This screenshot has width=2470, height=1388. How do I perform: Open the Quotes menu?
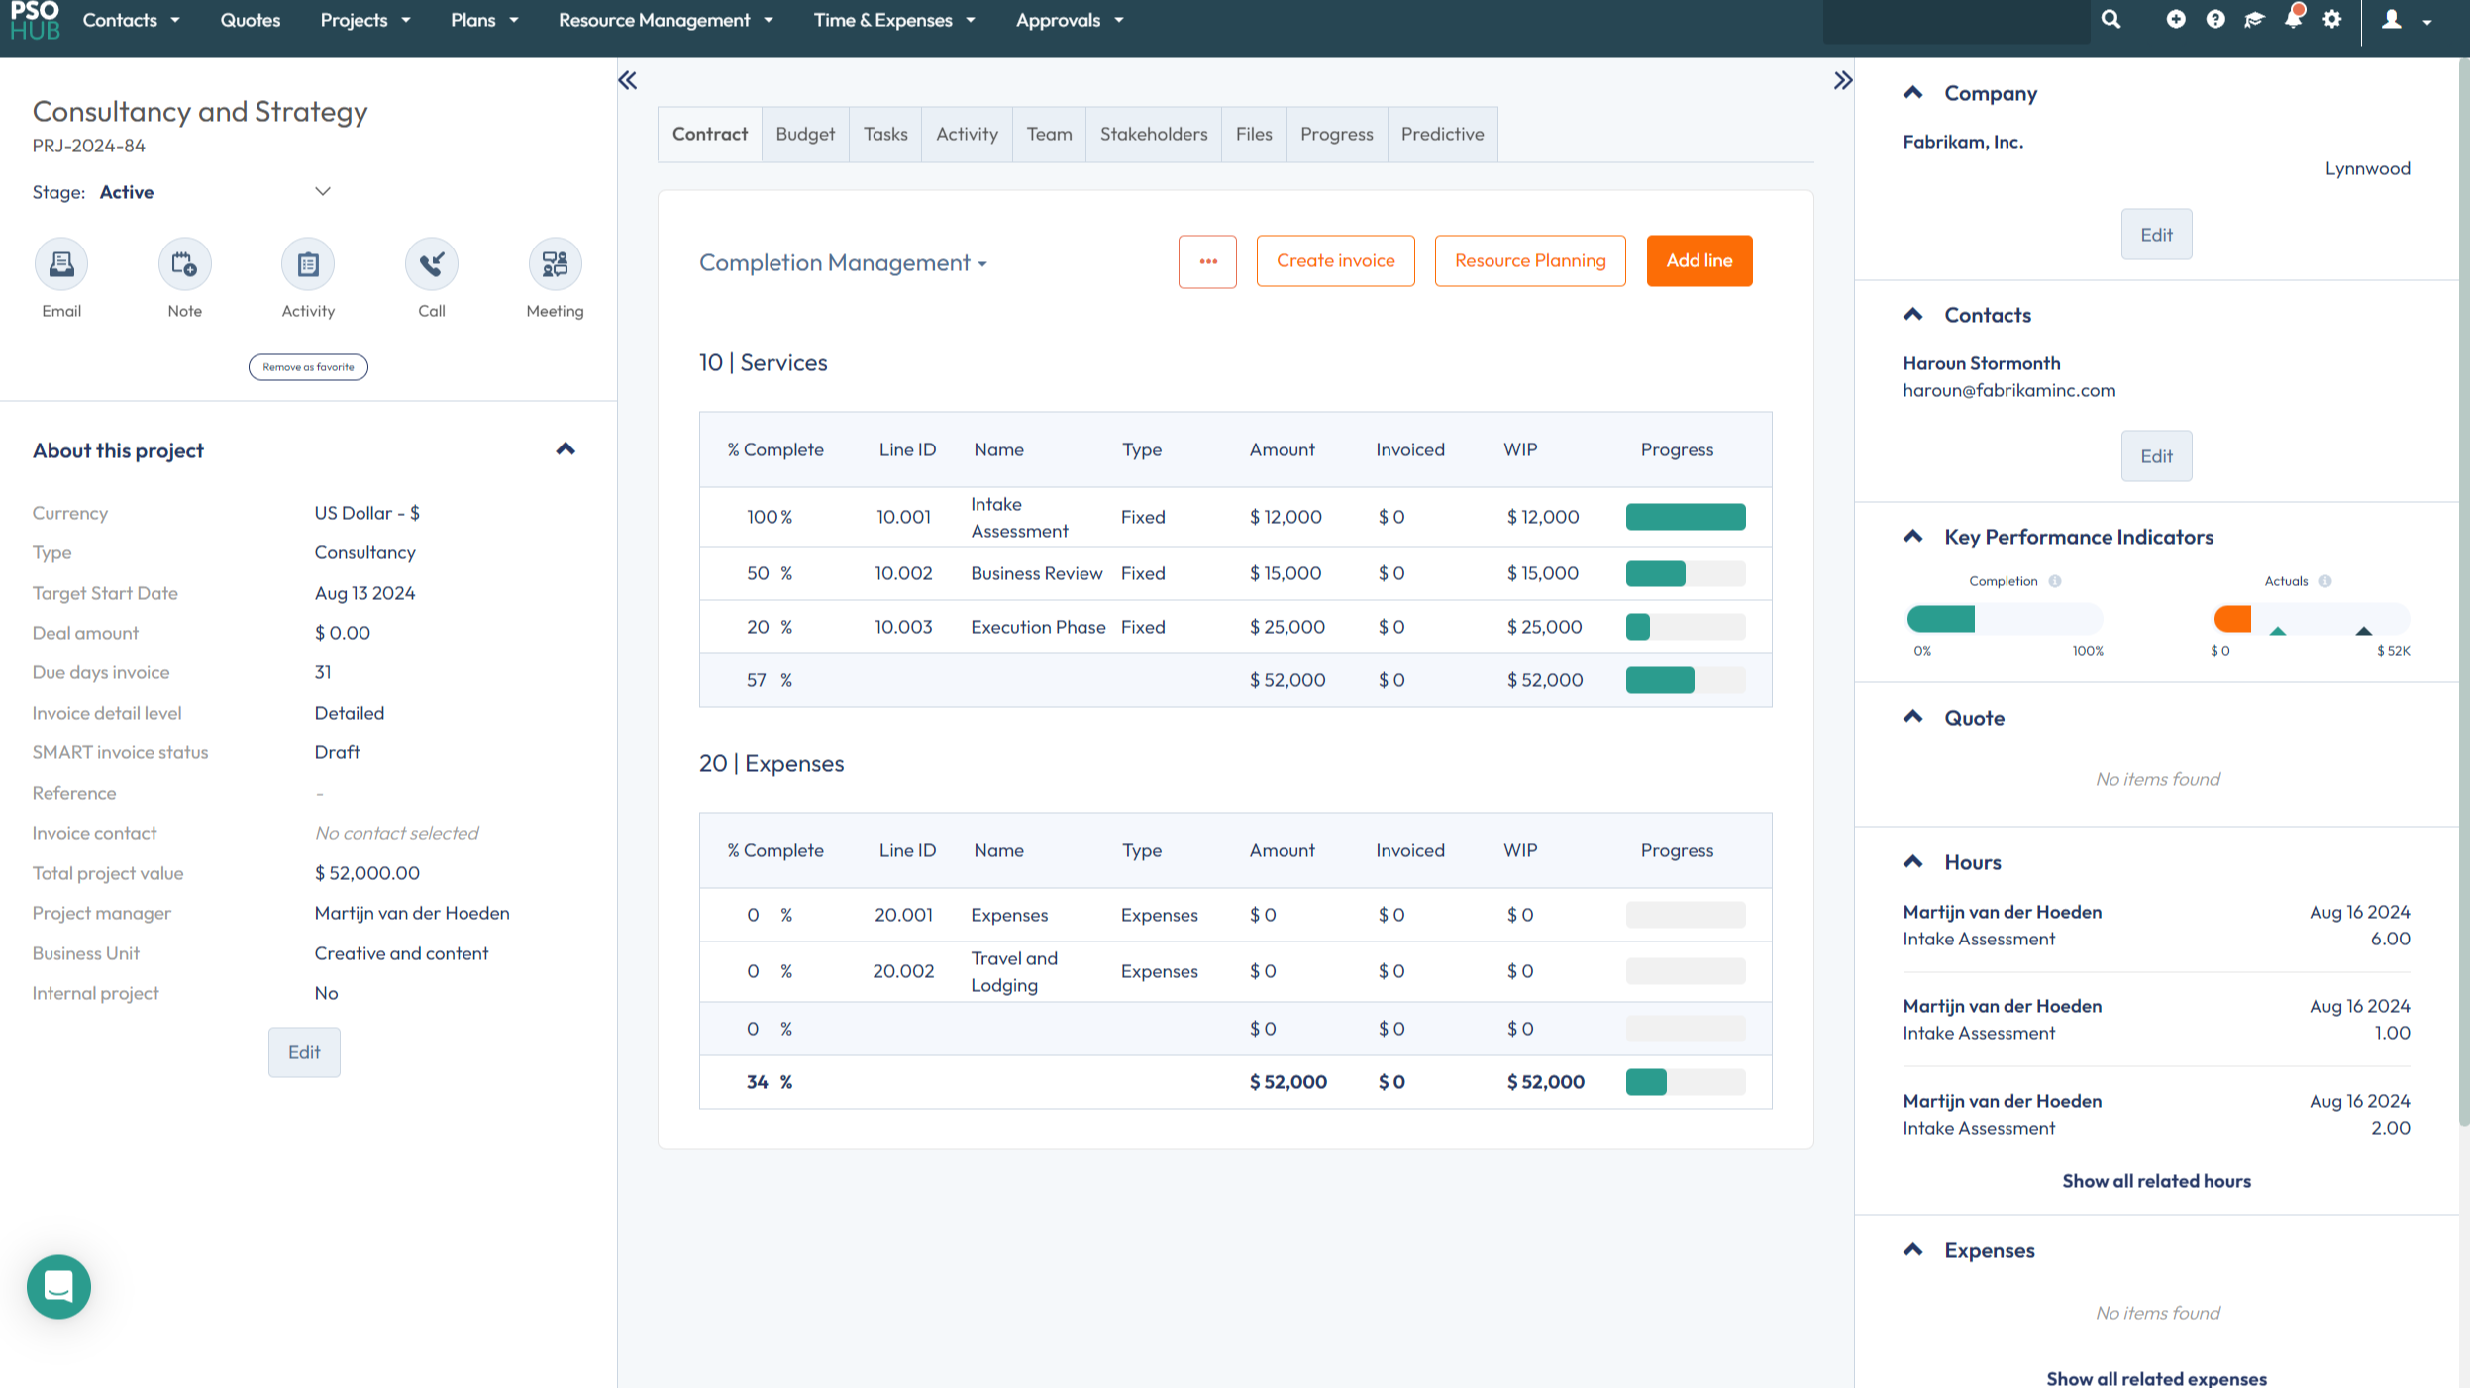tap(251, 19)
